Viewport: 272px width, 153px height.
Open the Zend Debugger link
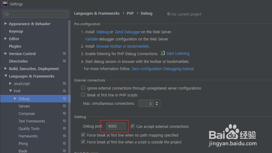[128, 32]
